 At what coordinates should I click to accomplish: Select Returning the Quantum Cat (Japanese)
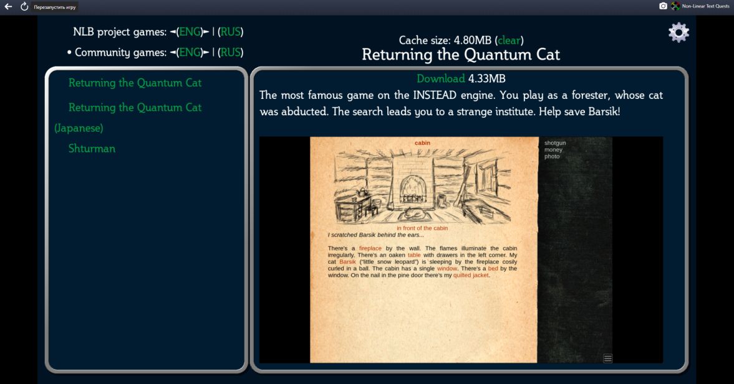(x=128, y=117)
